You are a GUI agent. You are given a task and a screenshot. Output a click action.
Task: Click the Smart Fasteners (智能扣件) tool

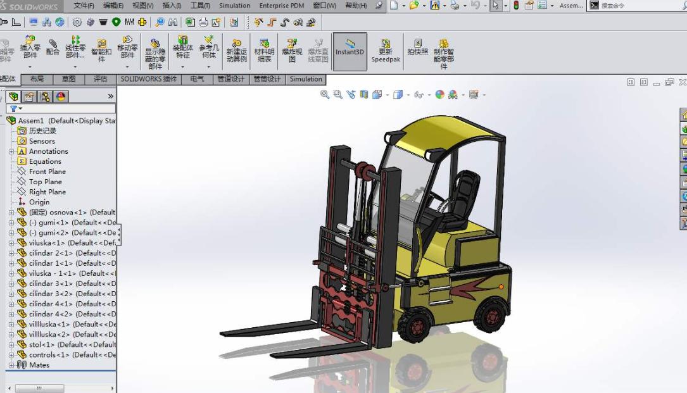pyautogui.click(x=101, y=50)
